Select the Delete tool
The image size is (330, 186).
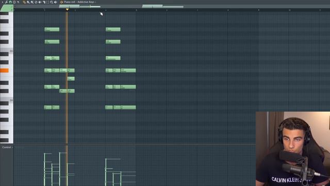[x=36, y=2]
